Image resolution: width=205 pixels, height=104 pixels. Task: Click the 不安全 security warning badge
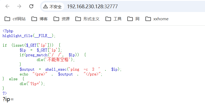(x=52, y=6)
